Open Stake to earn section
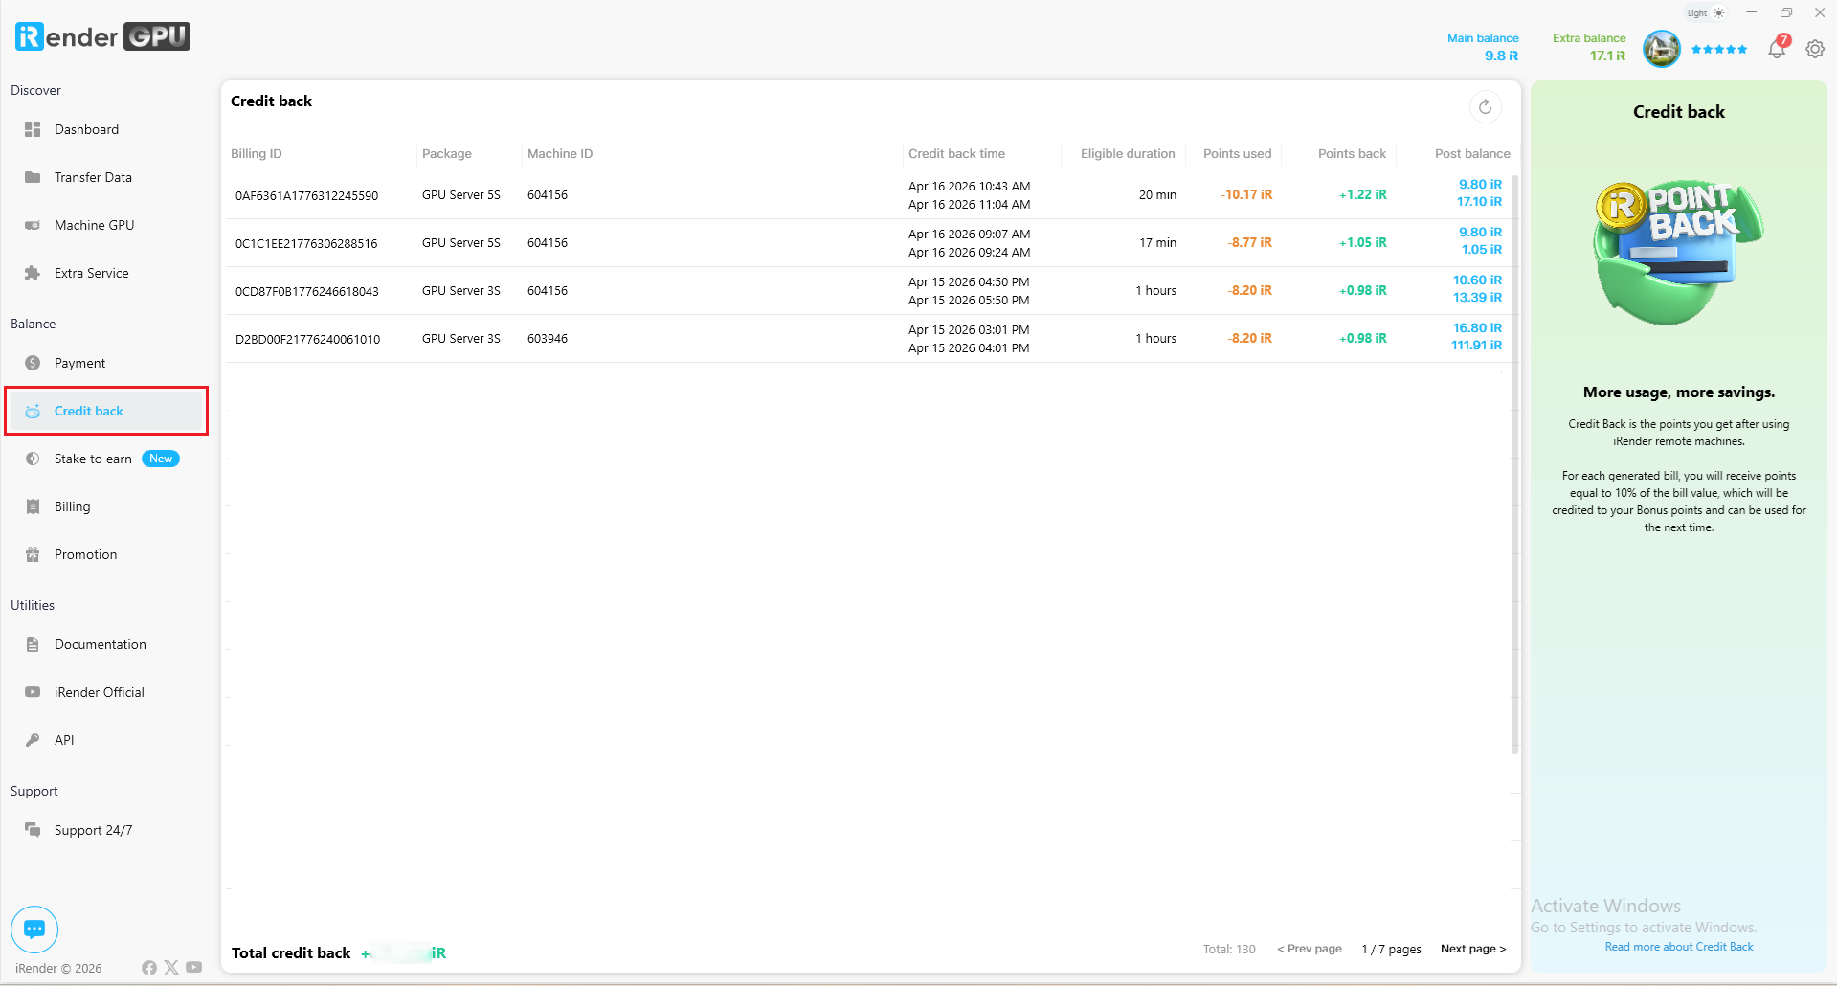1837x986 pixels. tap(93, 459)
